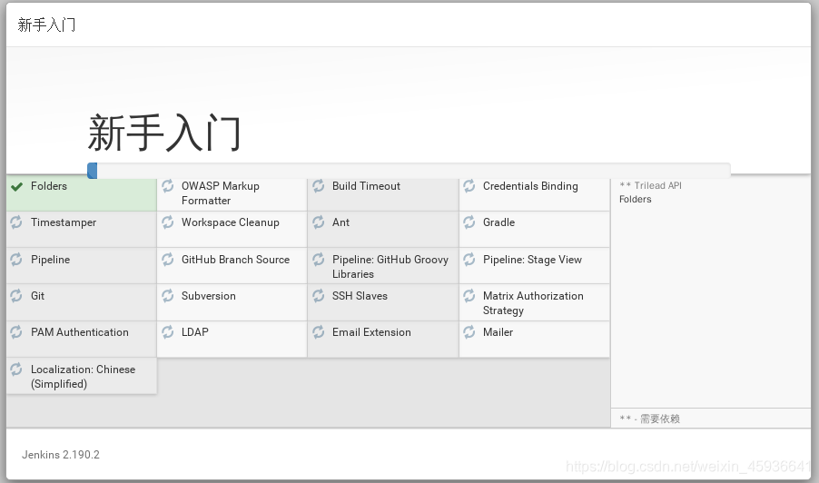Select the Email Extension plugin name
This screenshot has width=819, height=483.
(x=371, y=332)
